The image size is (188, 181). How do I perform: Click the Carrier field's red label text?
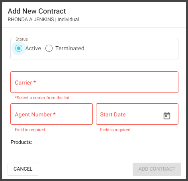coord(25,83)
